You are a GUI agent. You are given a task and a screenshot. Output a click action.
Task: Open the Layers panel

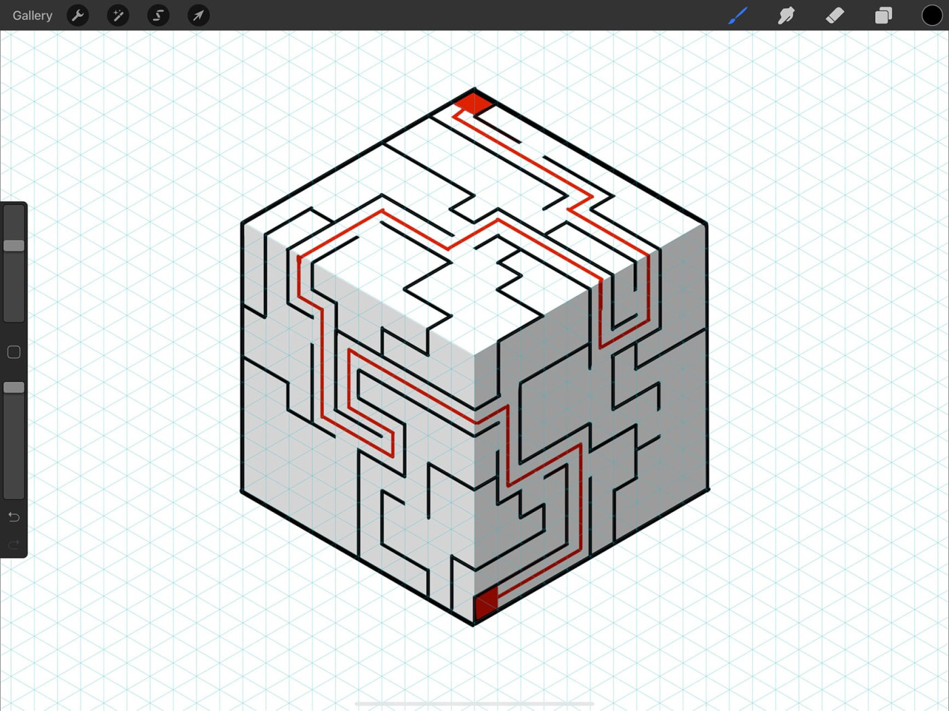pyautogui.click(x=883, y=16)
